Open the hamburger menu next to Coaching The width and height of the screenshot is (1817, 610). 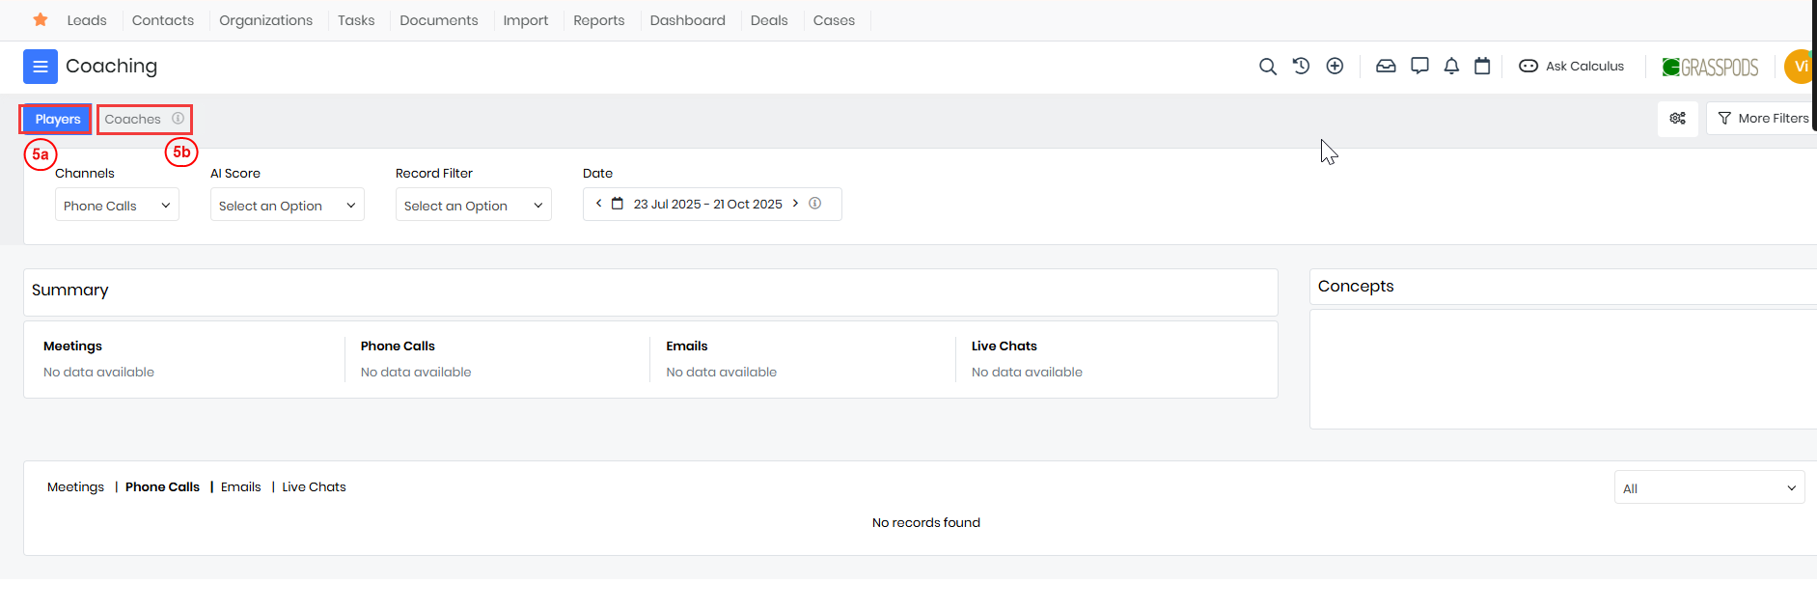pyautogui.click(x=40, y=67)
